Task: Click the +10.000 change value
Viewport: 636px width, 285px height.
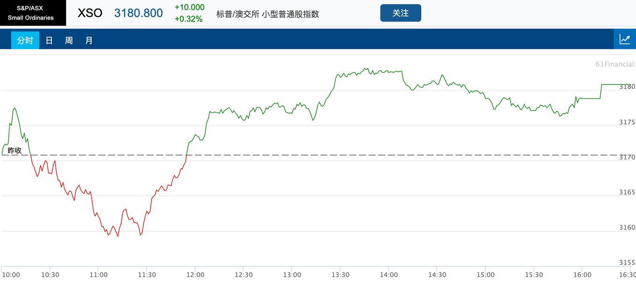Action: point(189,7)
